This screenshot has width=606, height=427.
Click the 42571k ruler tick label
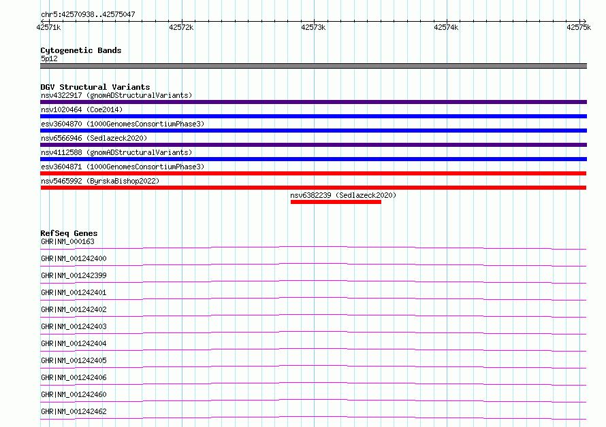click(x=48, y=27)
